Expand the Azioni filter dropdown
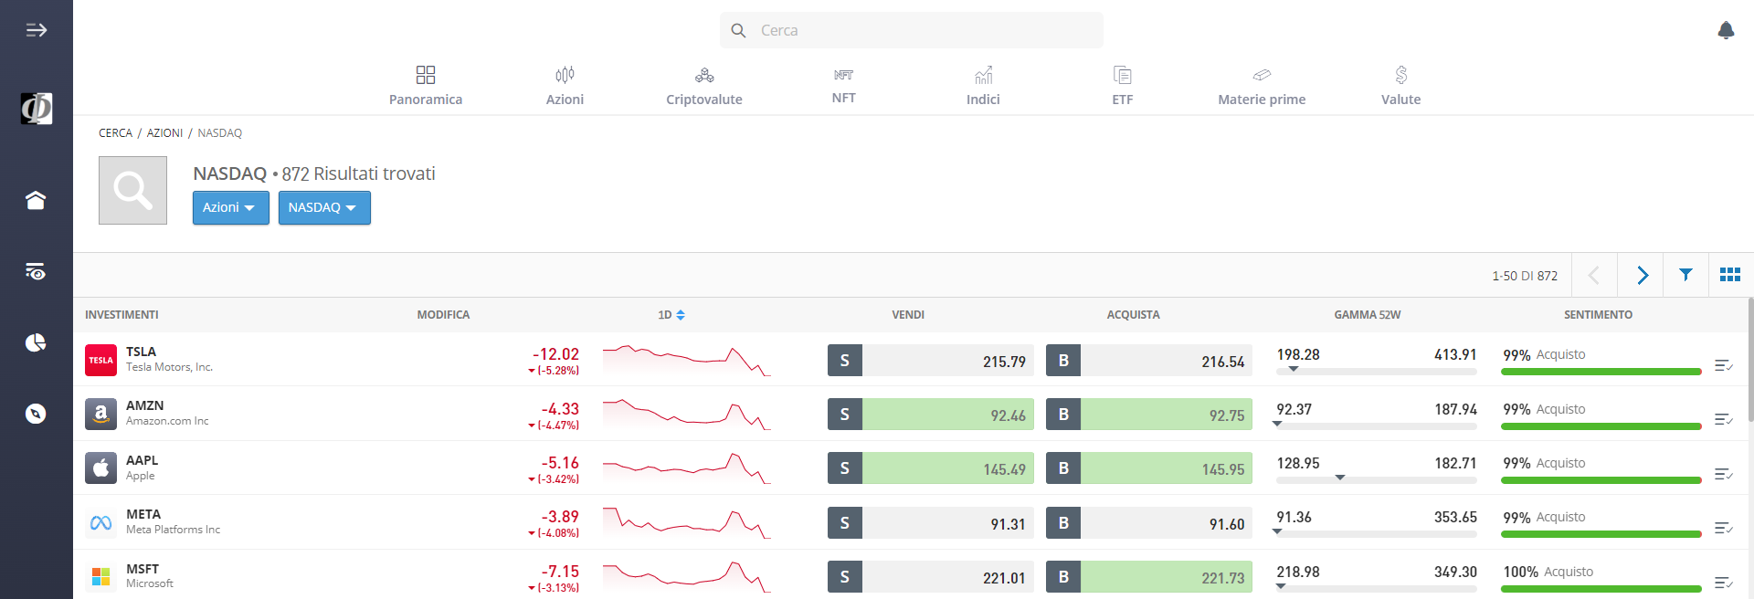This screenshot has height=599, width=1754. [x=230, y=207]
